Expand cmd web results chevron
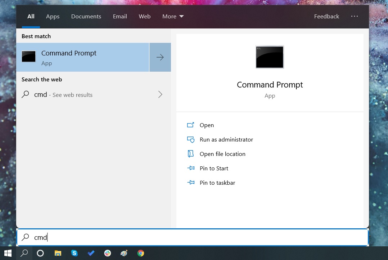This screenshot has width=388, height=260. click(160, 95)
